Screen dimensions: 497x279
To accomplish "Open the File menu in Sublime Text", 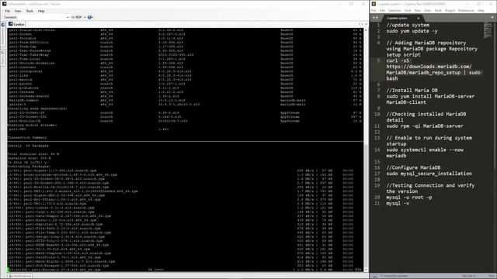I will 374,11.
